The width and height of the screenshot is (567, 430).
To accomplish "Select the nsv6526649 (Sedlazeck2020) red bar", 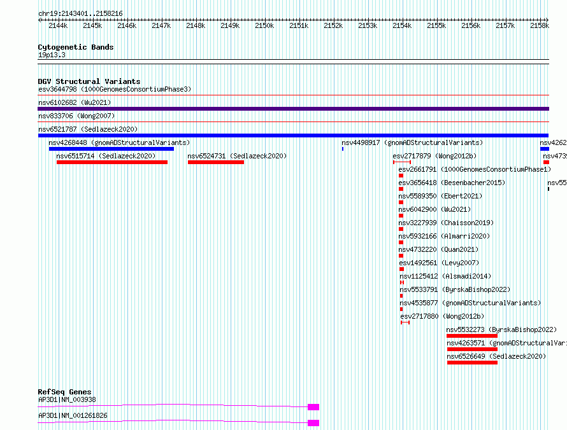I will pos(472,363).
